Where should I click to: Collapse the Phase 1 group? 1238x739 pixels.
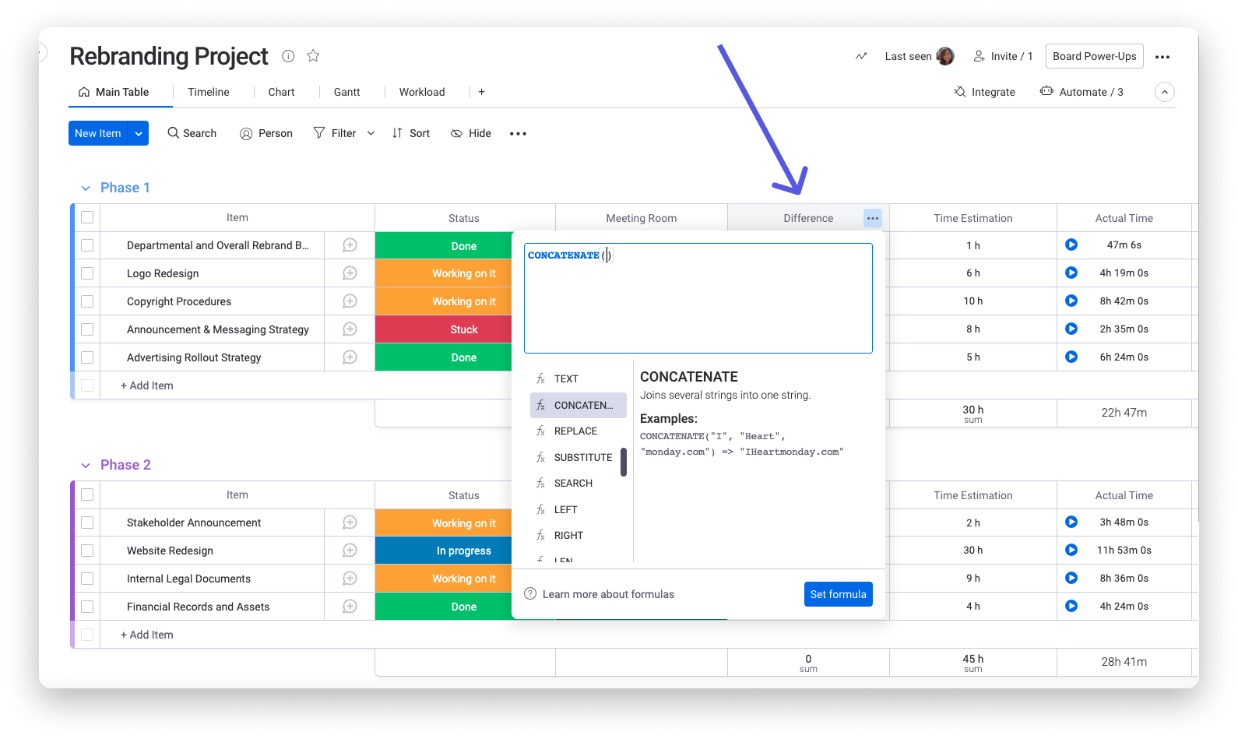click(86, 188)
